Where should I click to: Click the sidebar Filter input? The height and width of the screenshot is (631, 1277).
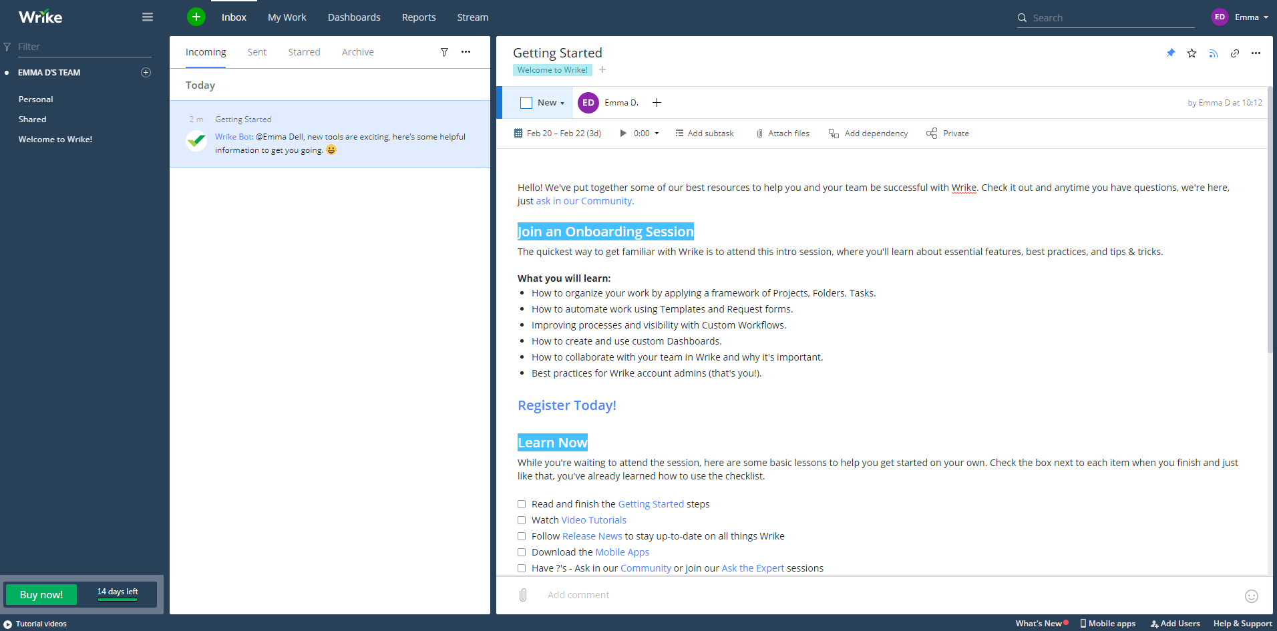coord(83,47)
